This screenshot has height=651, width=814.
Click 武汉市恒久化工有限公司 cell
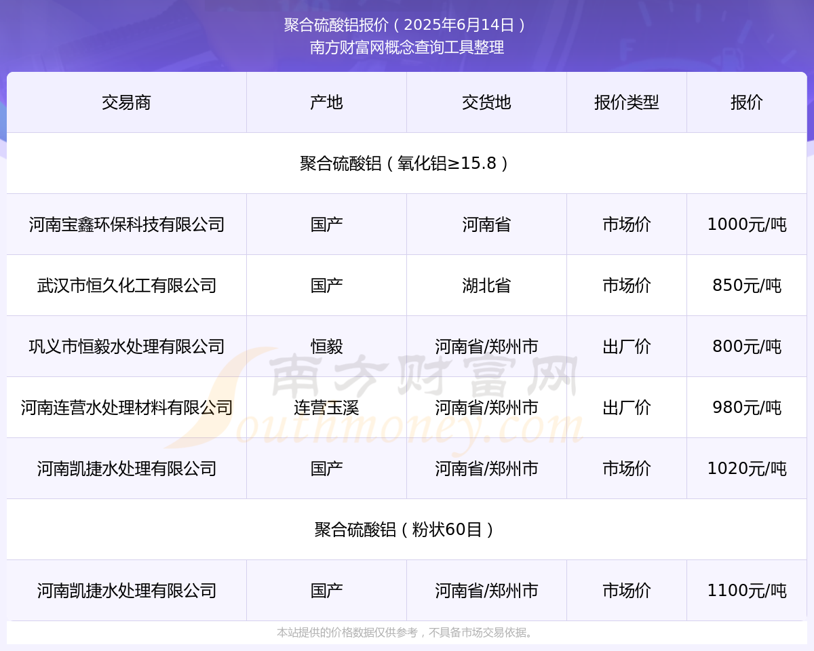pyautogui.click(x=126, y=285)
